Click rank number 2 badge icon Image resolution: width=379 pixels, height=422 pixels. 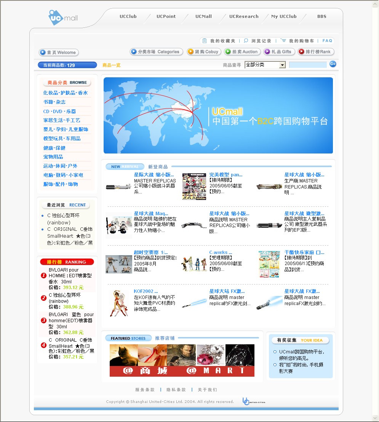tap(43, 298)
